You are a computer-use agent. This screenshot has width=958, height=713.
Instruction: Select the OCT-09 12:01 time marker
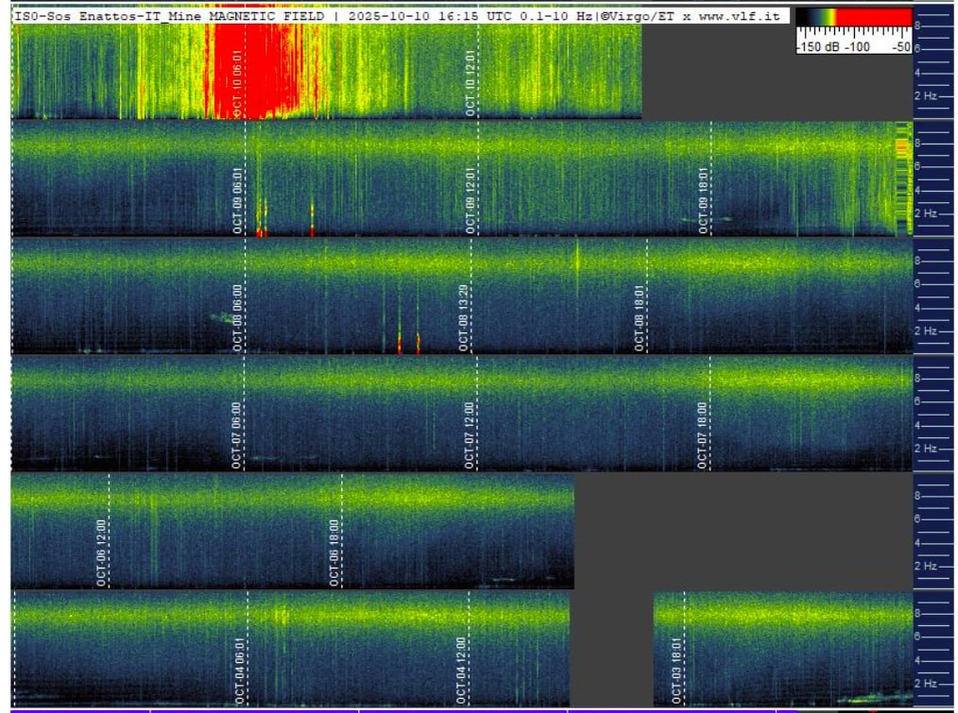[x=470, y=200]
